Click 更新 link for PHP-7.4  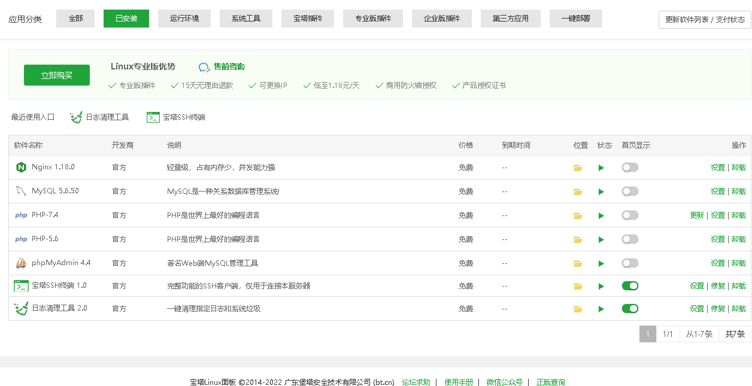pos(697,215)
